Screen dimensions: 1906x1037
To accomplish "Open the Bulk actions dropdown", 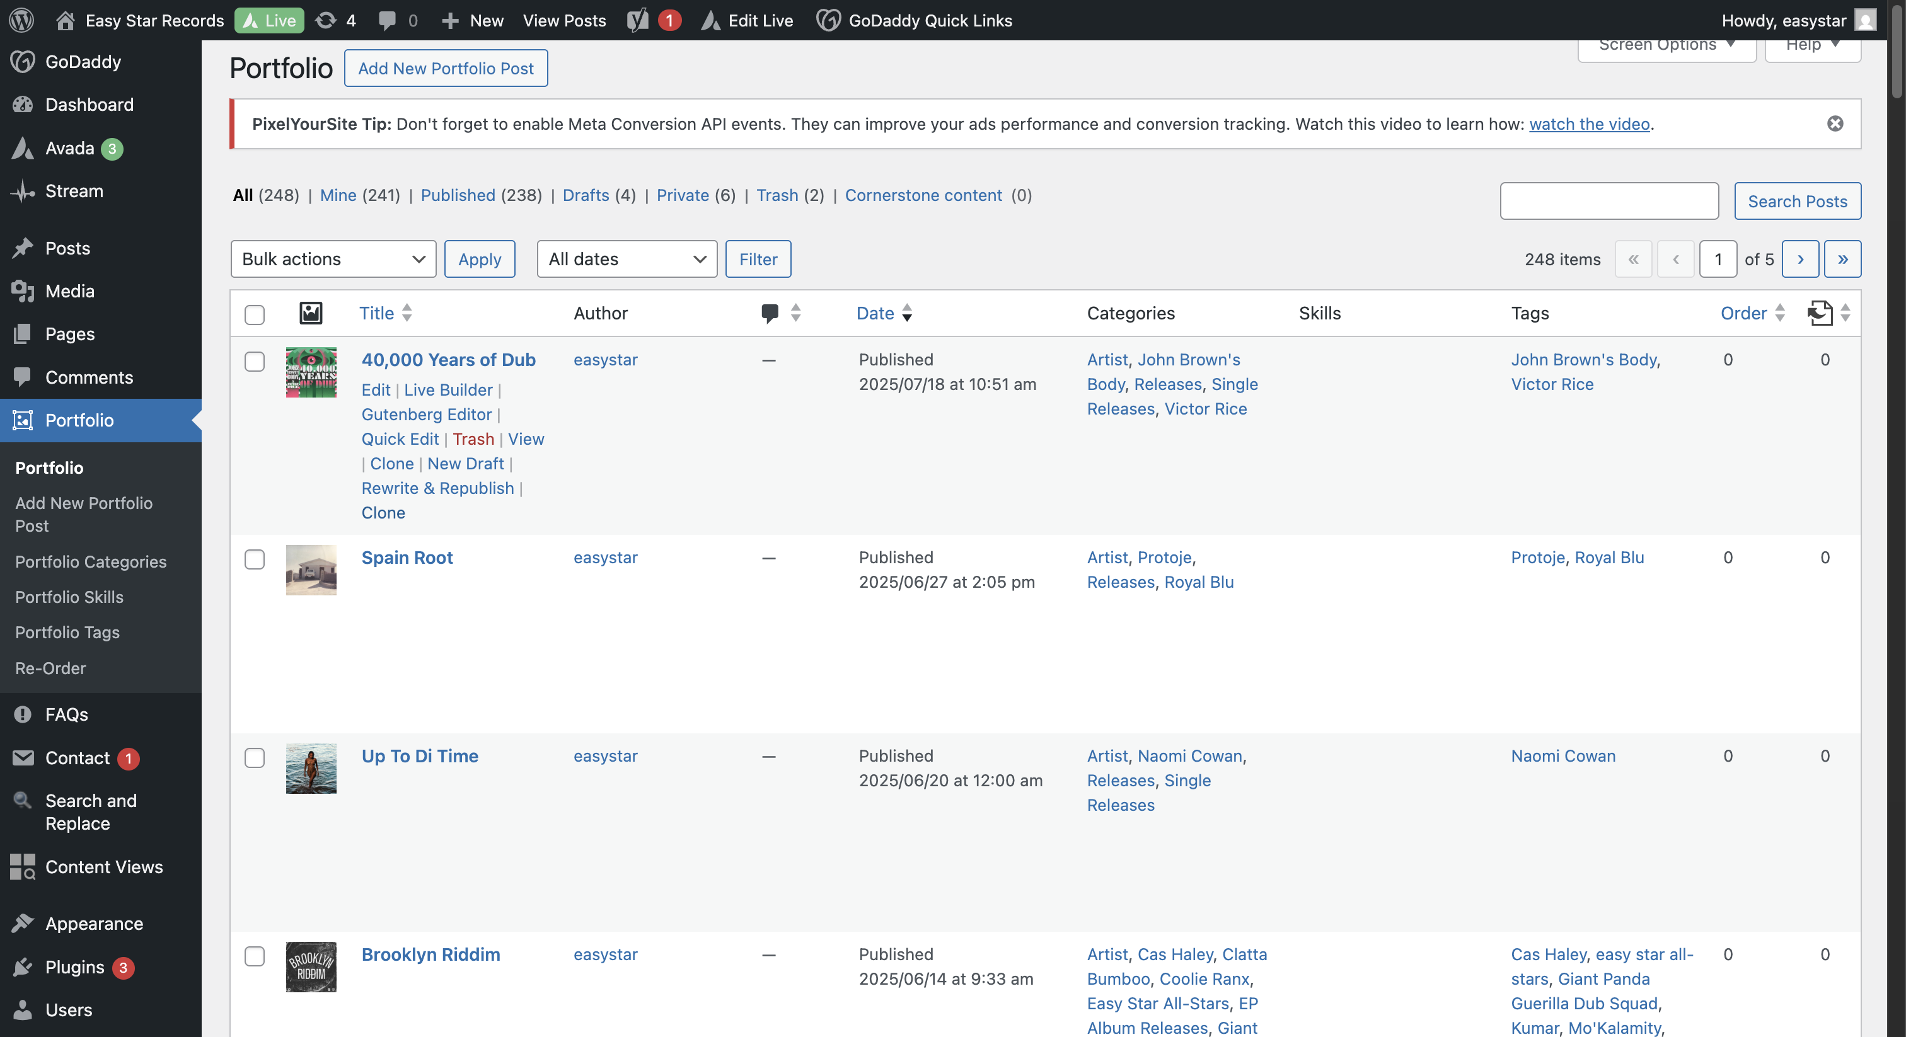I will coord(333,259).
